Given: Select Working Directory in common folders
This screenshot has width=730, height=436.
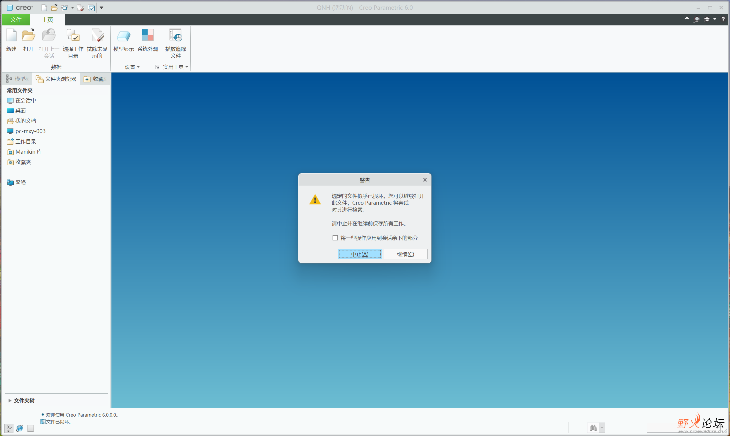Looking at the screenshot, I should pos(26,142).
